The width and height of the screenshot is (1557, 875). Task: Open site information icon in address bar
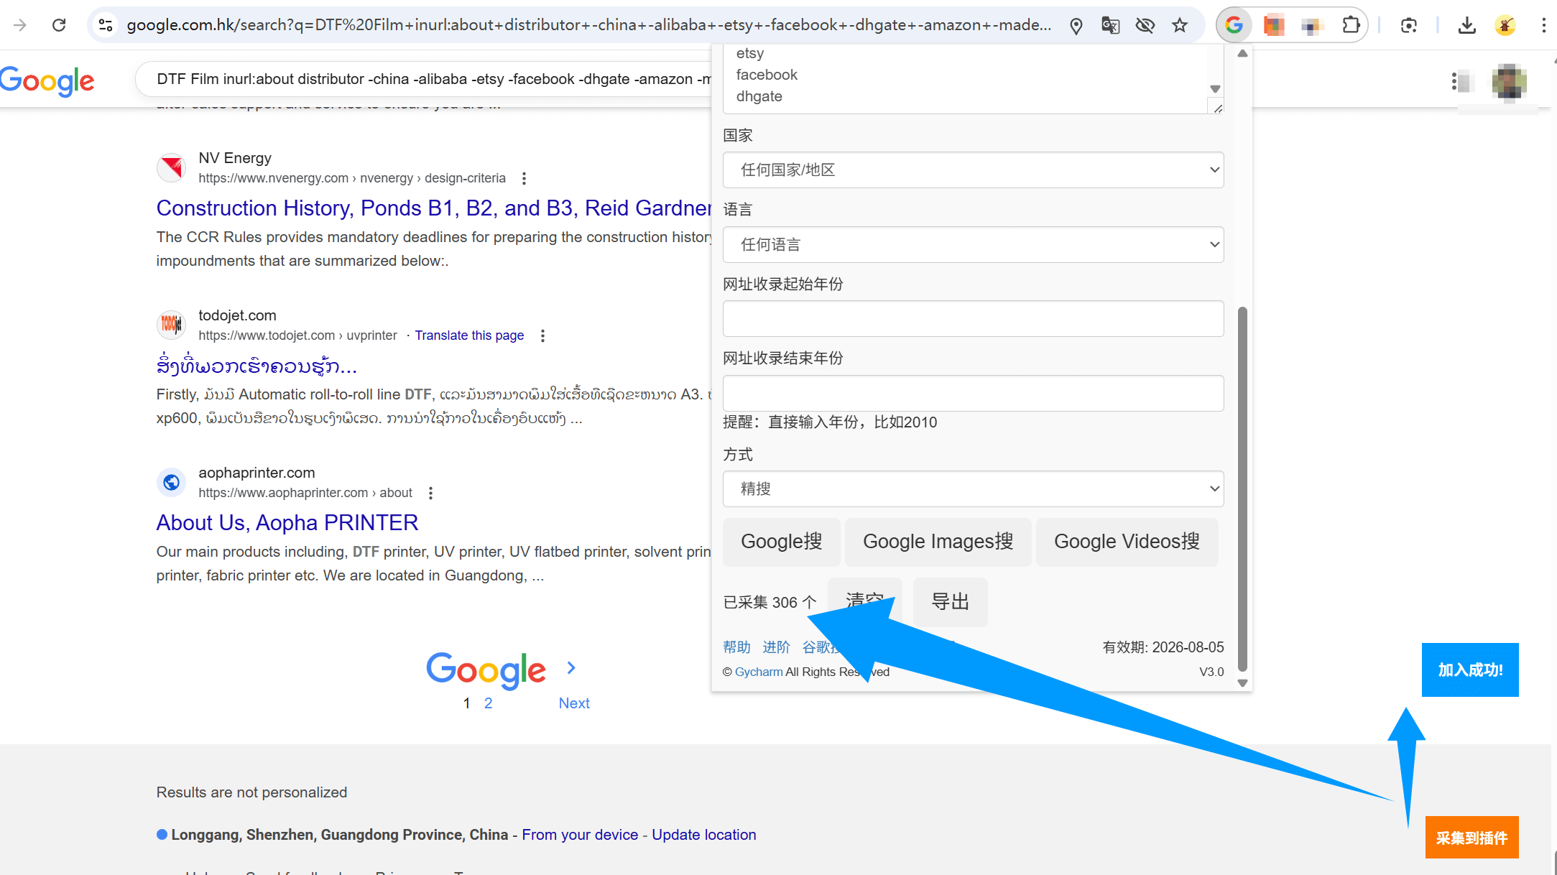point(106,25)
